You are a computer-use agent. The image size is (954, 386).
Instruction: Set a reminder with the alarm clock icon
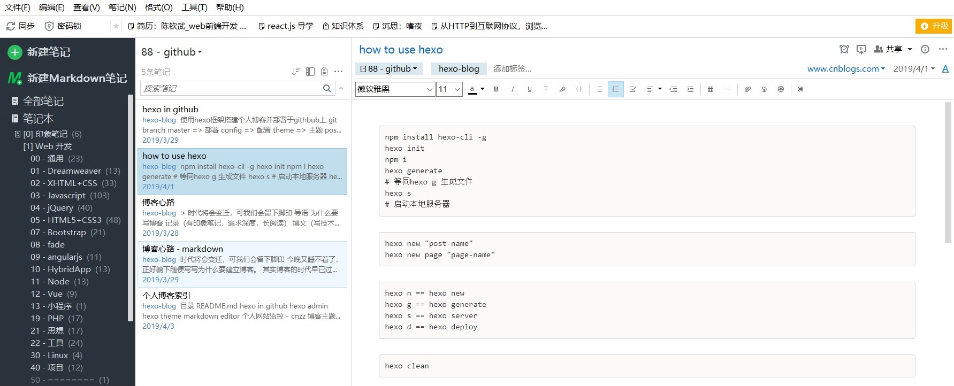[844, 49]
